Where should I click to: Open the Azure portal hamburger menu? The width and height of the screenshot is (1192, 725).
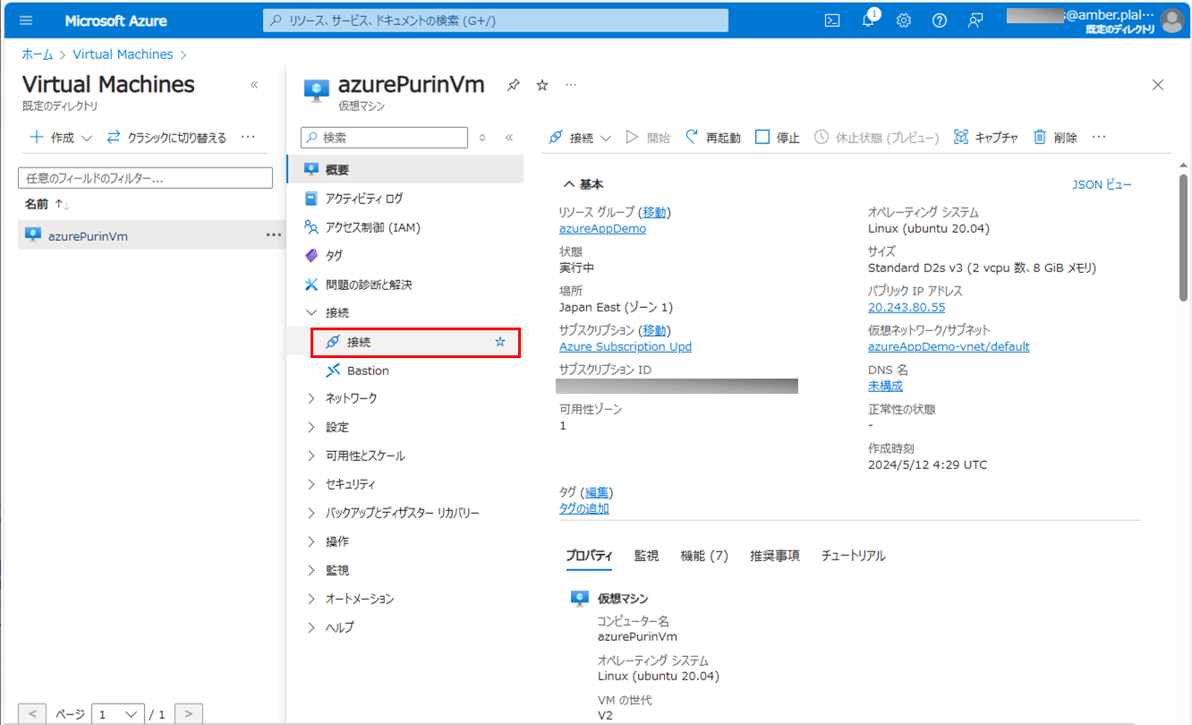pos(25,21)
